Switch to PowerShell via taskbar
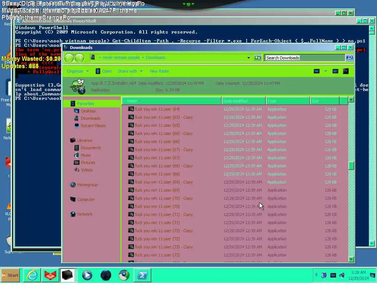 [142, 275]
